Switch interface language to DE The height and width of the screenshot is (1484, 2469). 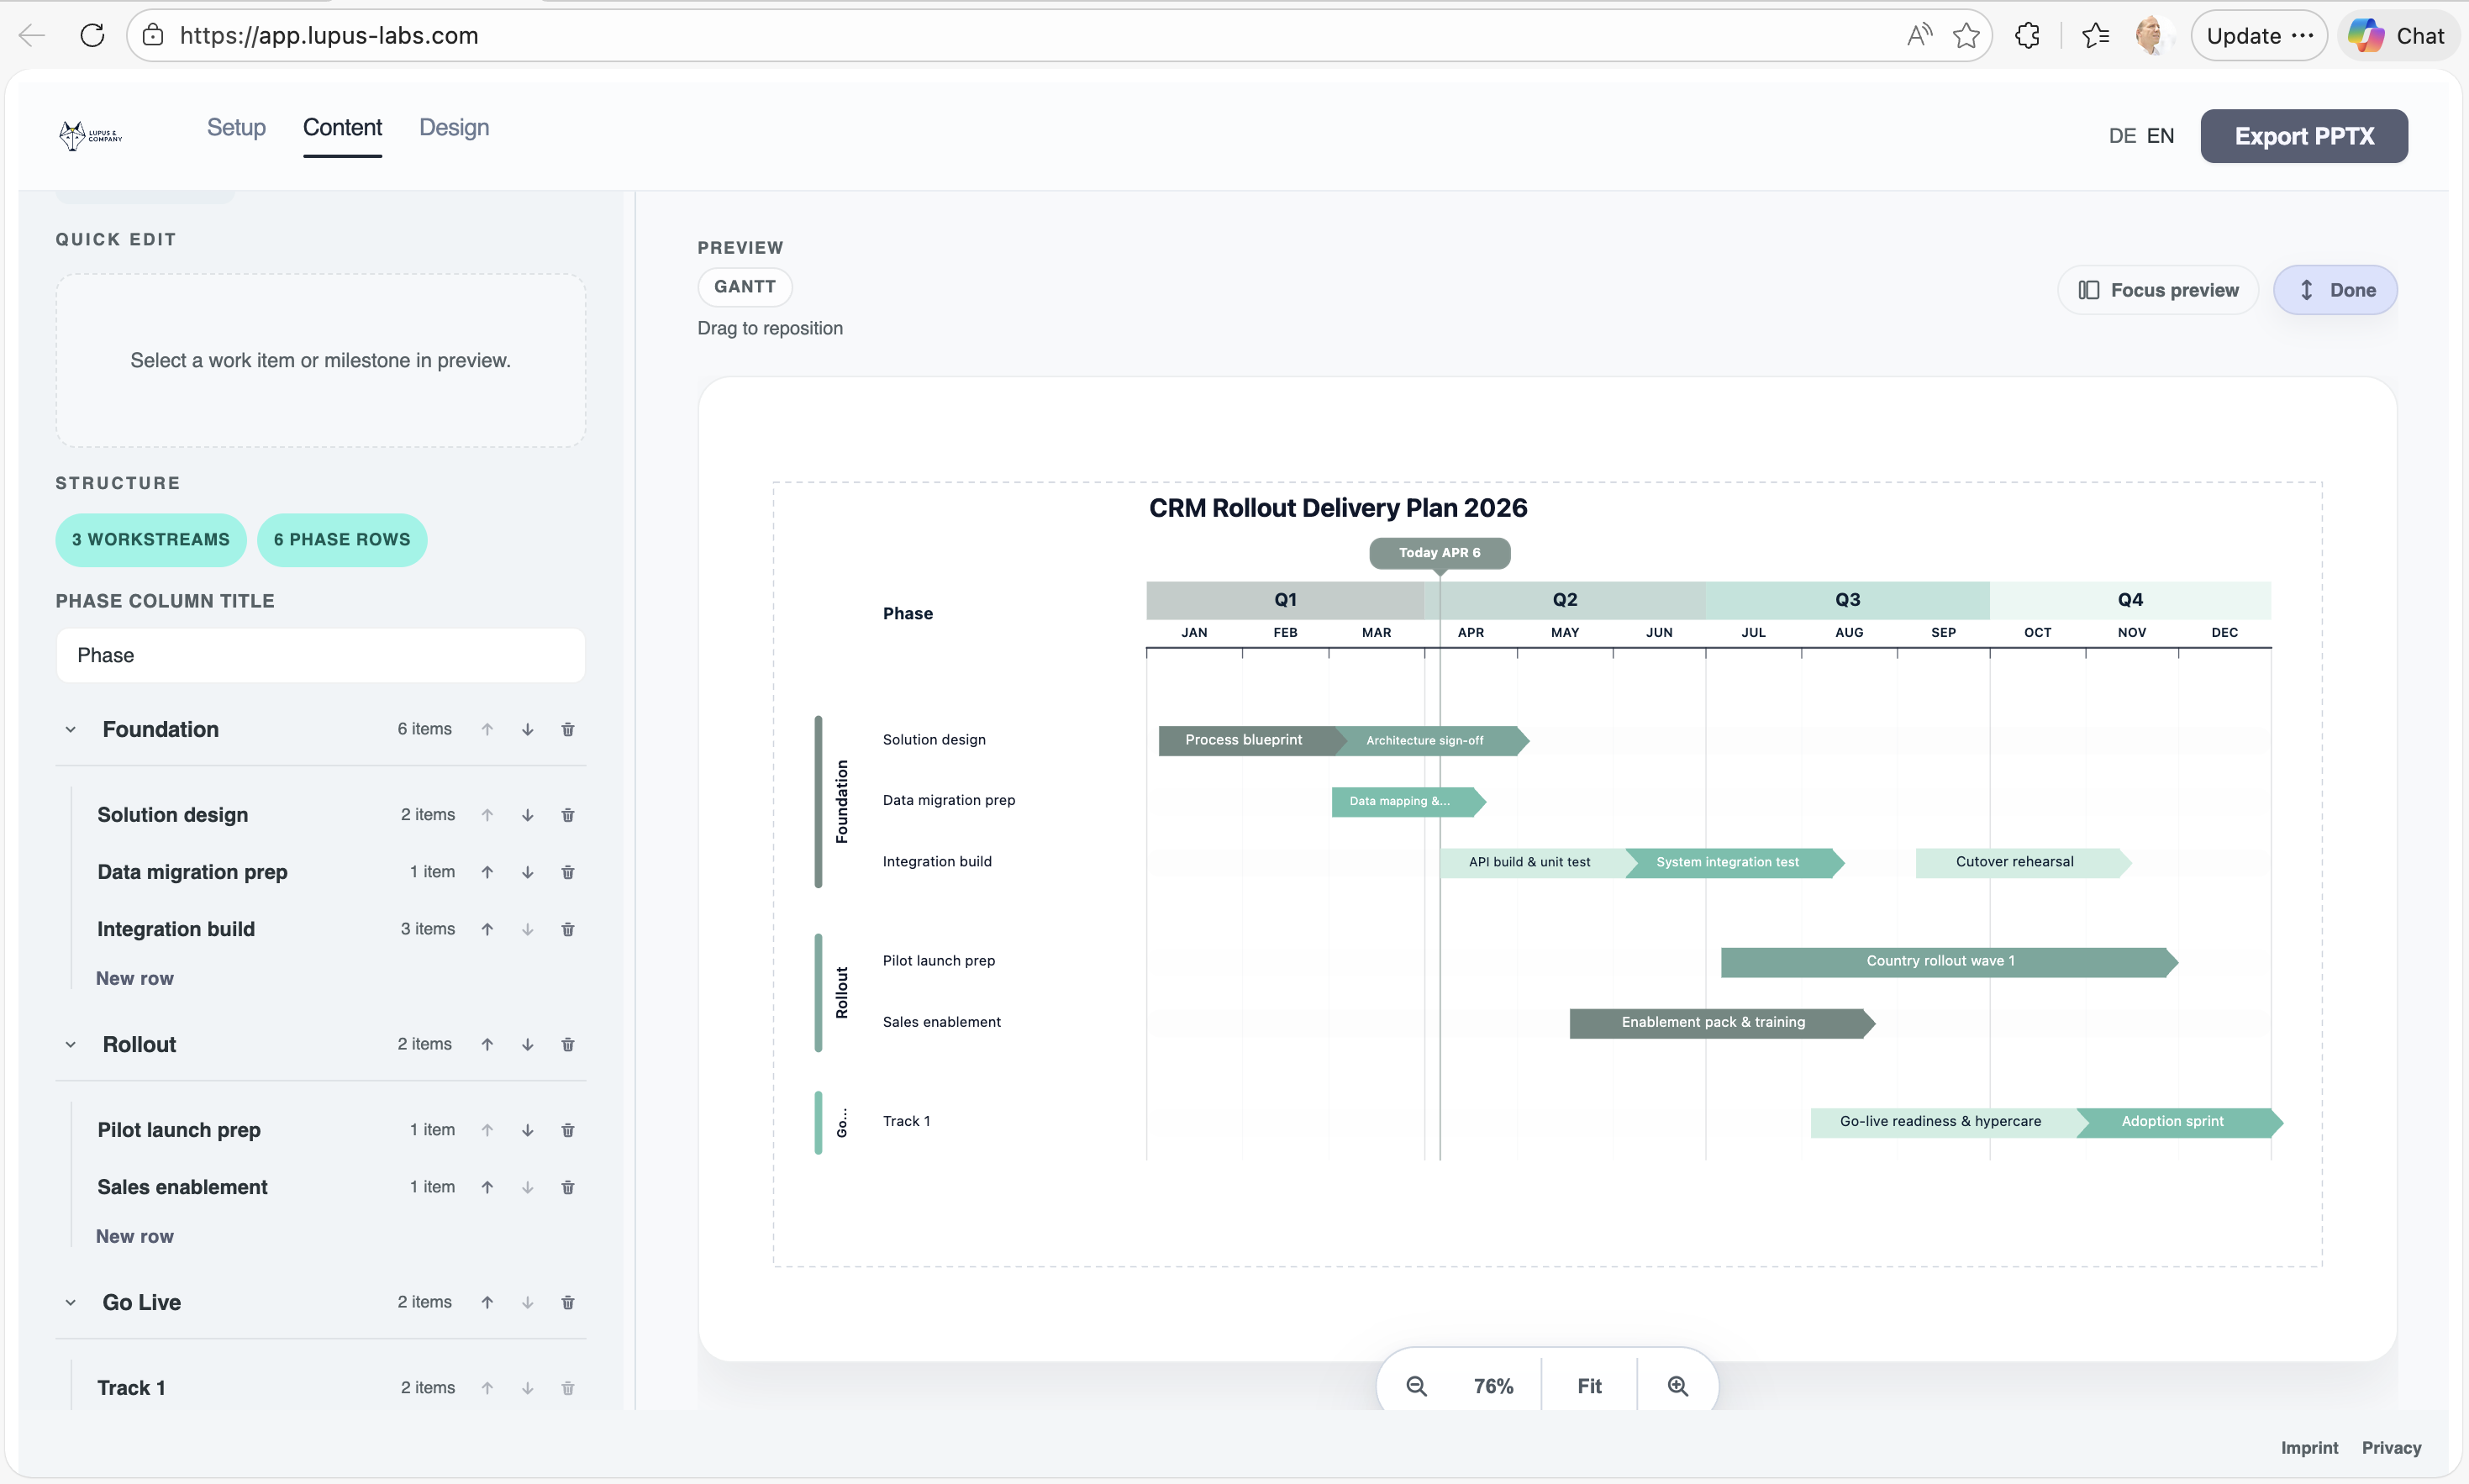2121,136
